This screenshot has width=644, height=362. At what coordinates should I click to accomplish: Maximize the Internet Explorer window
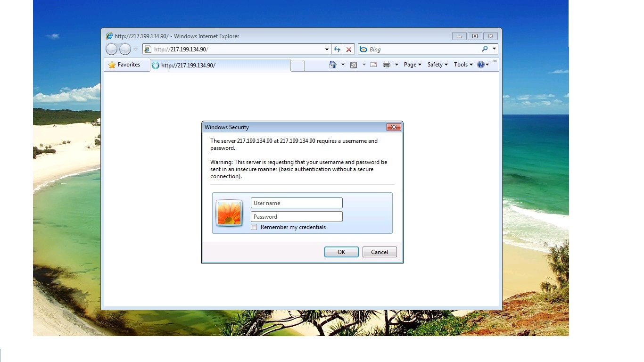(x=475, y=36)
